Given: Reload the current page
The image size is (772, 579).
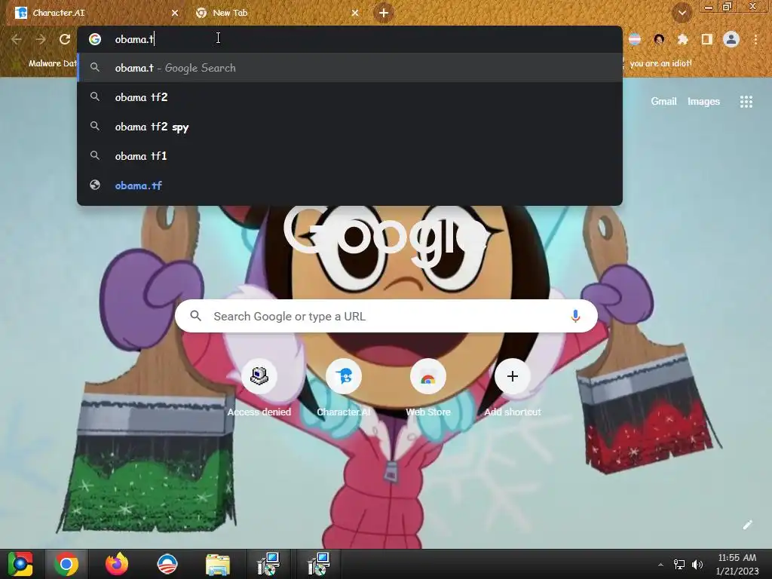Looking at the screenshot, I should coord(65,39).
